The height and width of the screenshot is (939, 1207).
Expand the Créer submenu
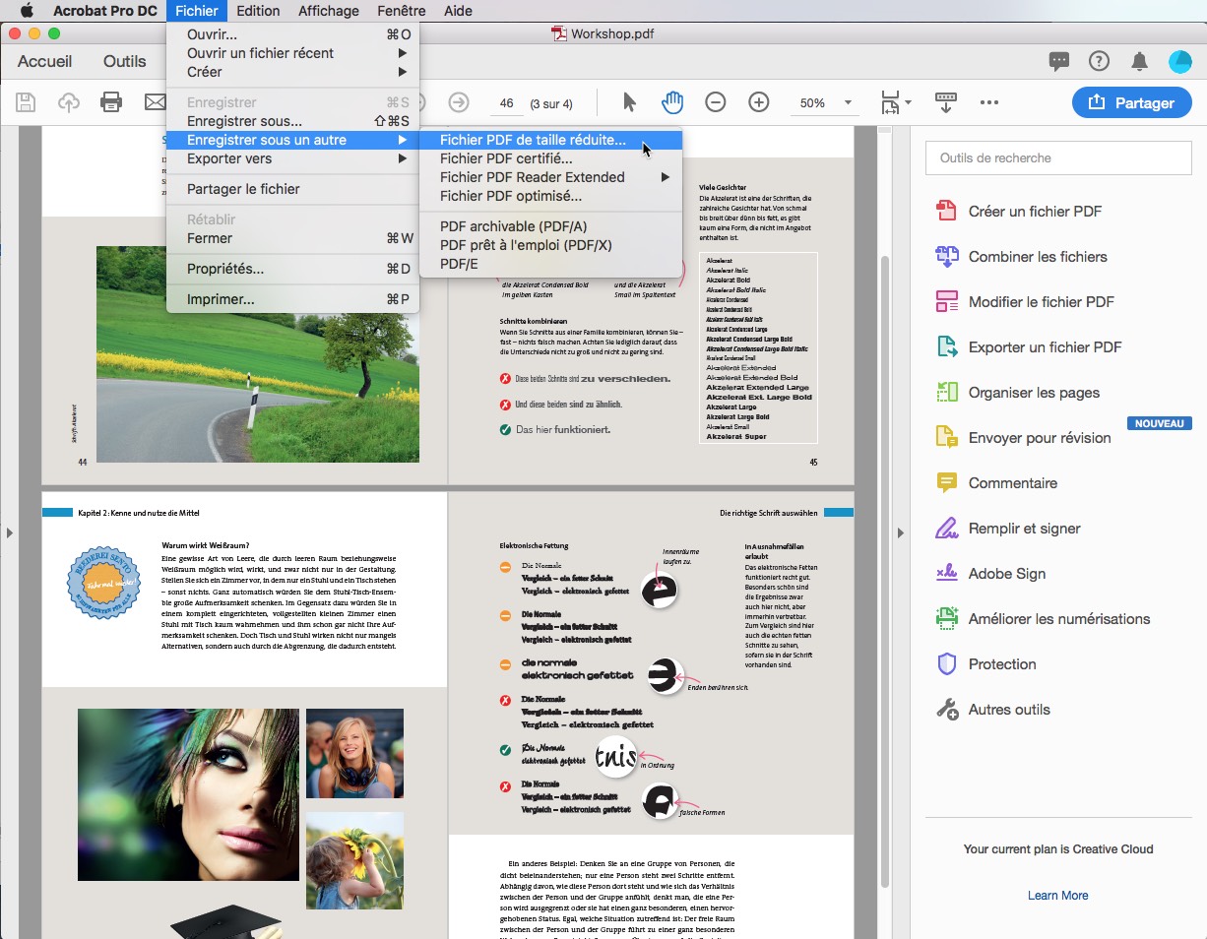(x=293, y=72)
